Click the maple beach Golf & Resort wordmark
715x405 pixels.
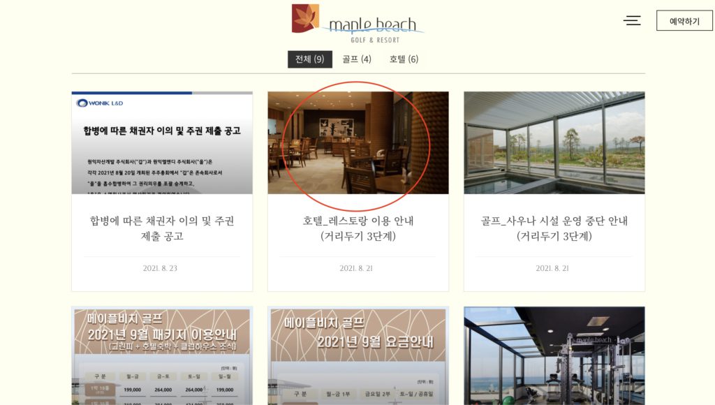(x=373, y=30)
